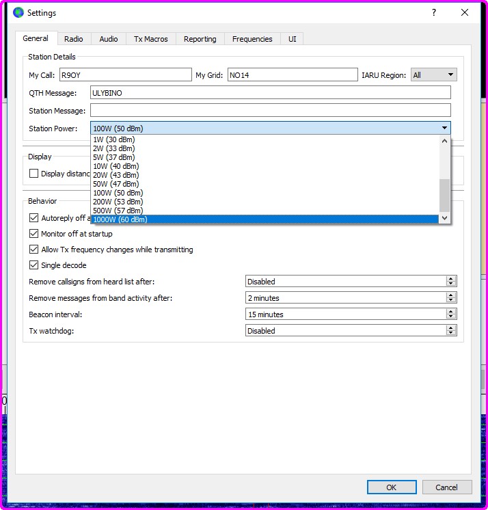This screenshot has width=488, height=510.
Task: Toggle Allow Tx frequency changes while transmitting
Action: [34, 250]
